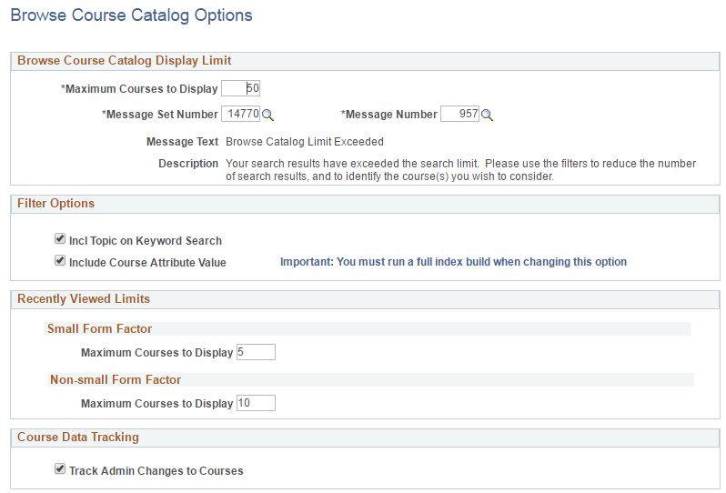
Task: Click the Important full index build note
Action: pyautogui.click(x=453, y=262)
